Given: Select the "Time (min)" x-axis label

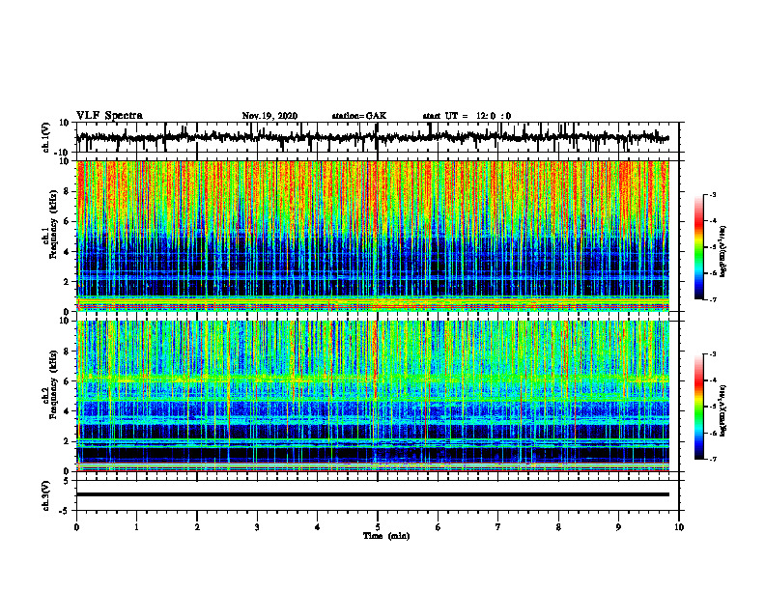Looking at the screenshot, I should (386, 536).
